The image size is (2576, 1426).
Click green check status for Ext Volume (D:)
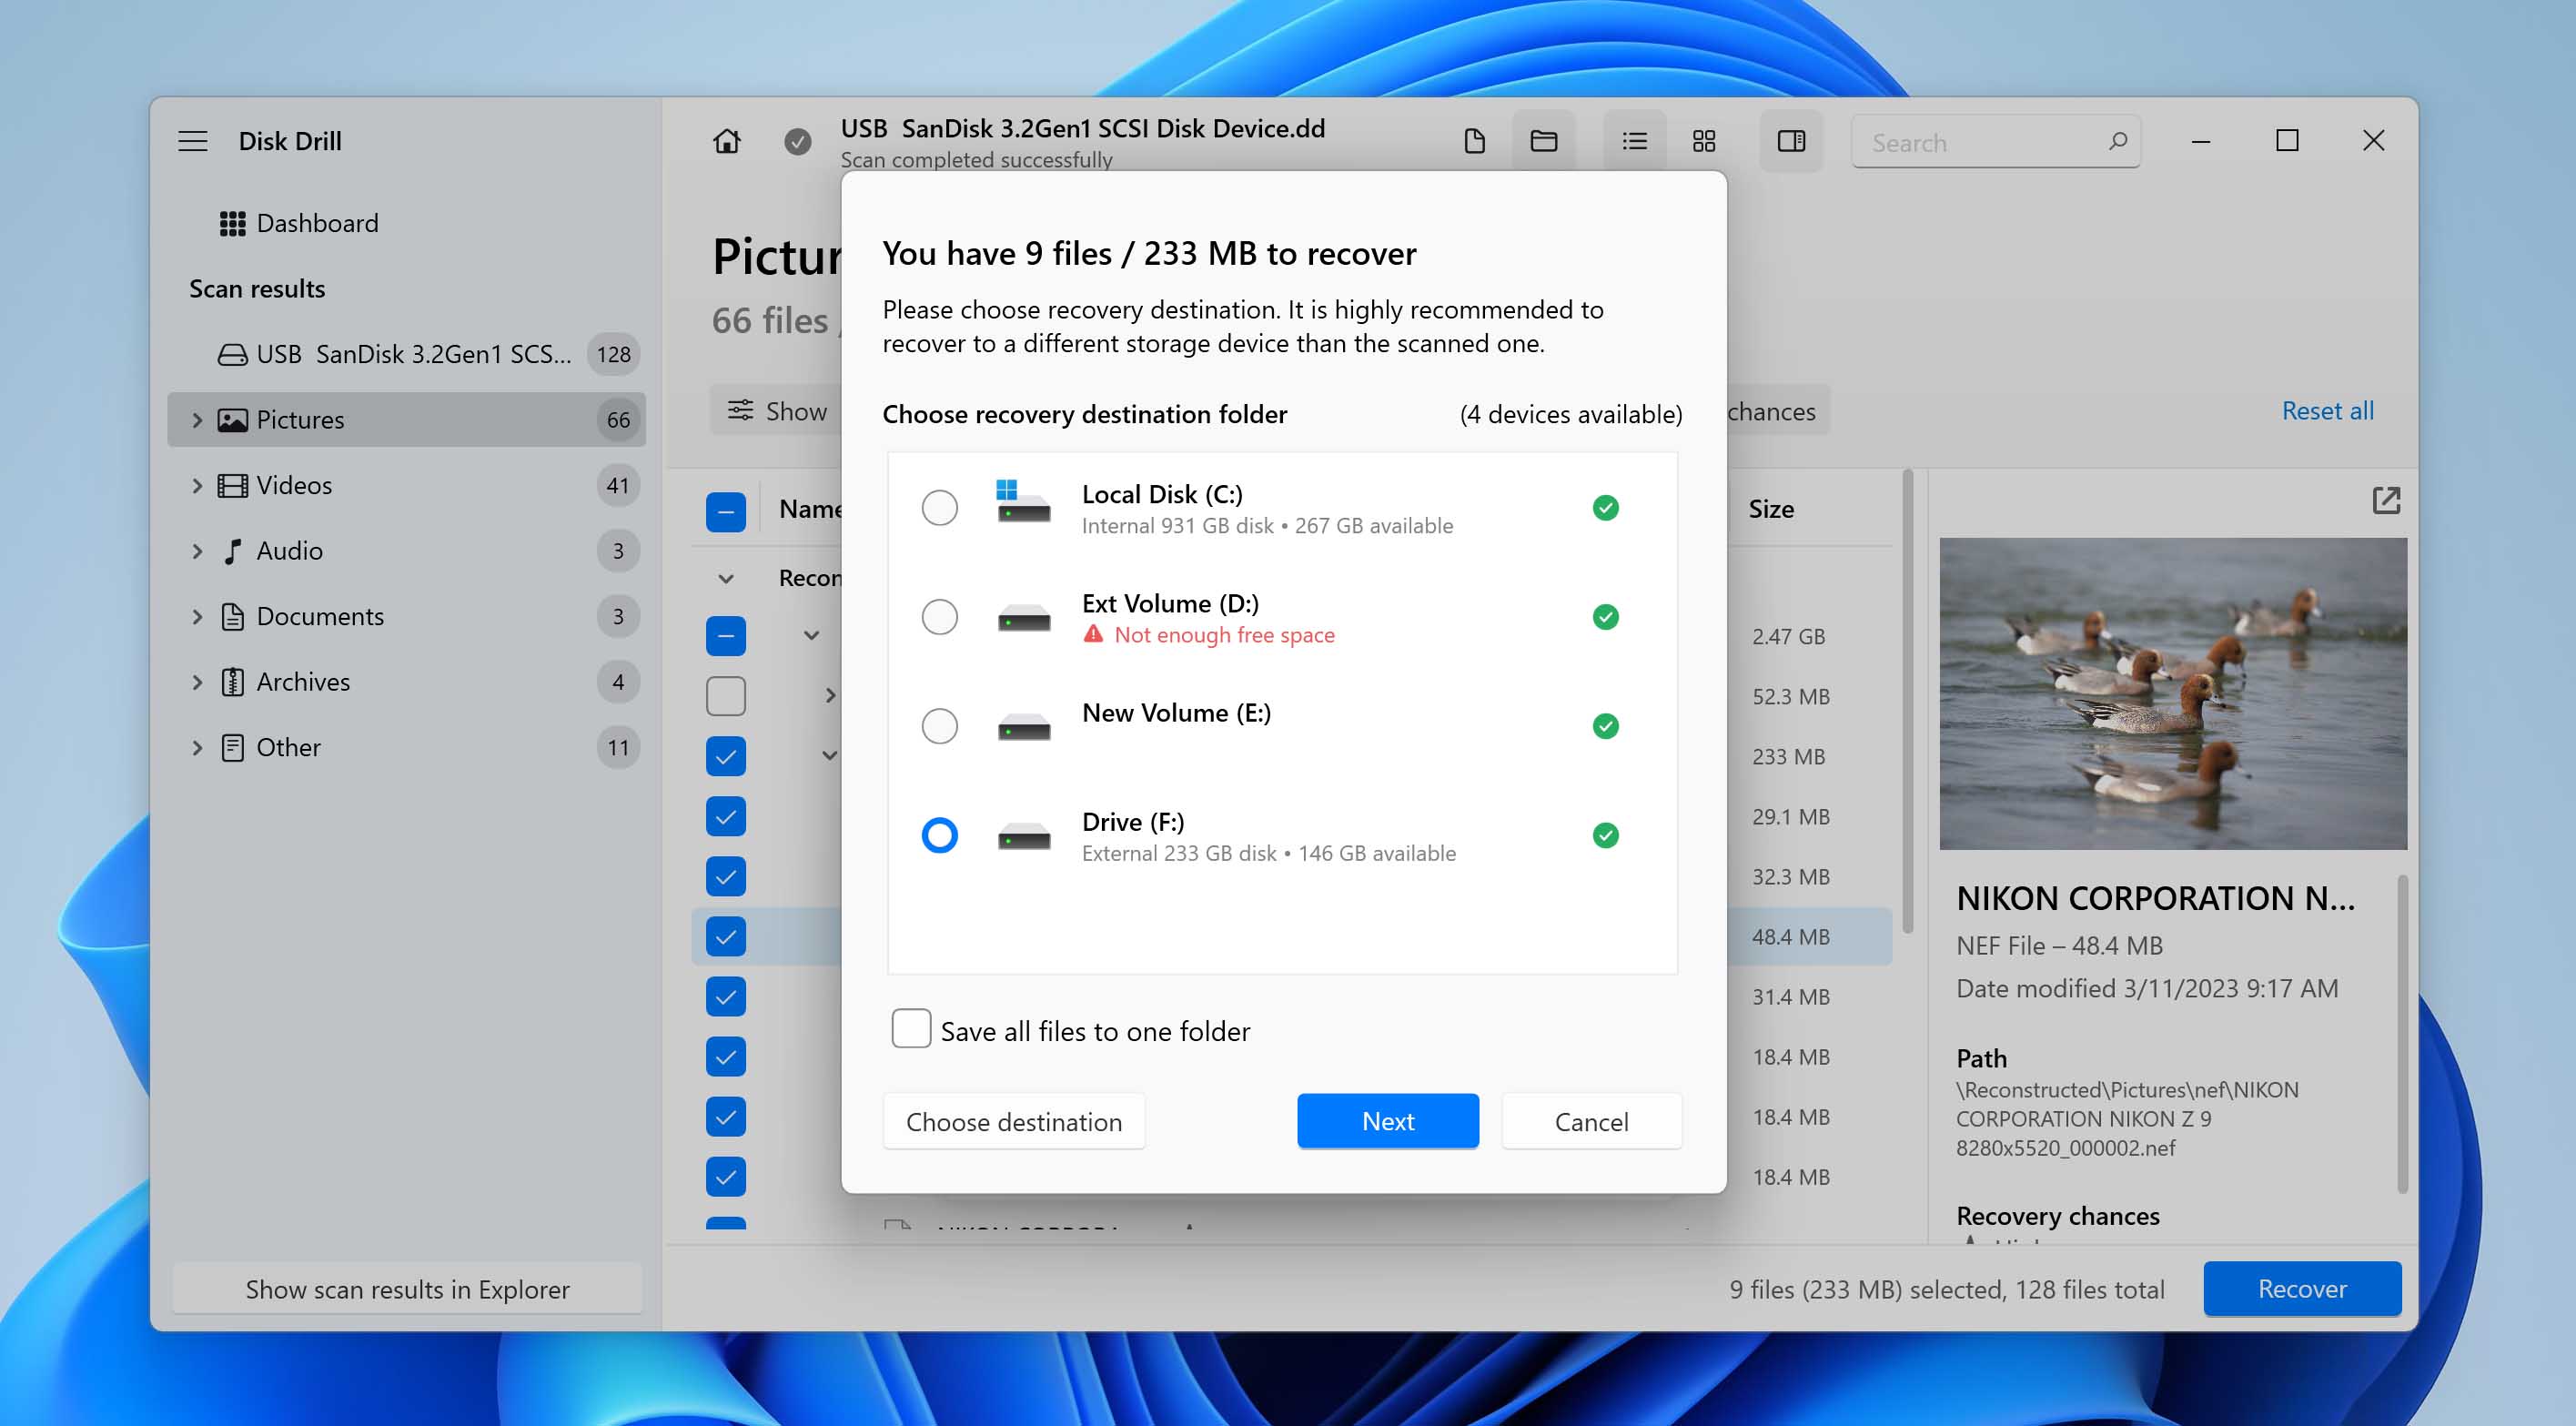pos(1605,617)
